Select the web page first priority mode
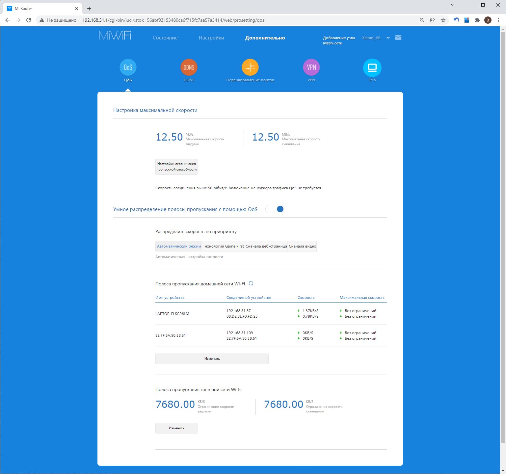Image resolution: width=506 pixels, height=474 pixels. click(266, 246)
